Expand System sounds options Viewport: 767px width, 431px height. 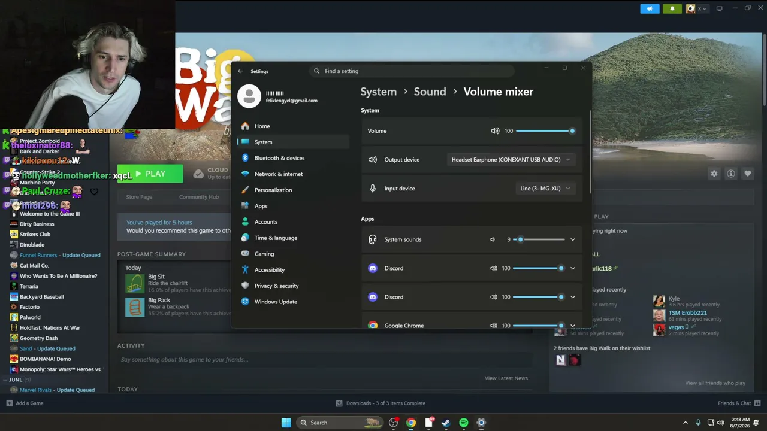572,239
